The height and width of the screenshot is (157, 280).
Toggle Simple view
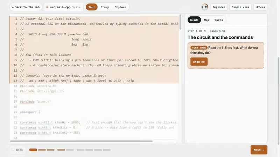[240, 7]
